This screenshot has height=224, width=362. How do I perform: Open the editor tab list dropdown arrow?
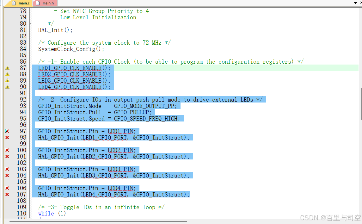[x=356, y=3]
